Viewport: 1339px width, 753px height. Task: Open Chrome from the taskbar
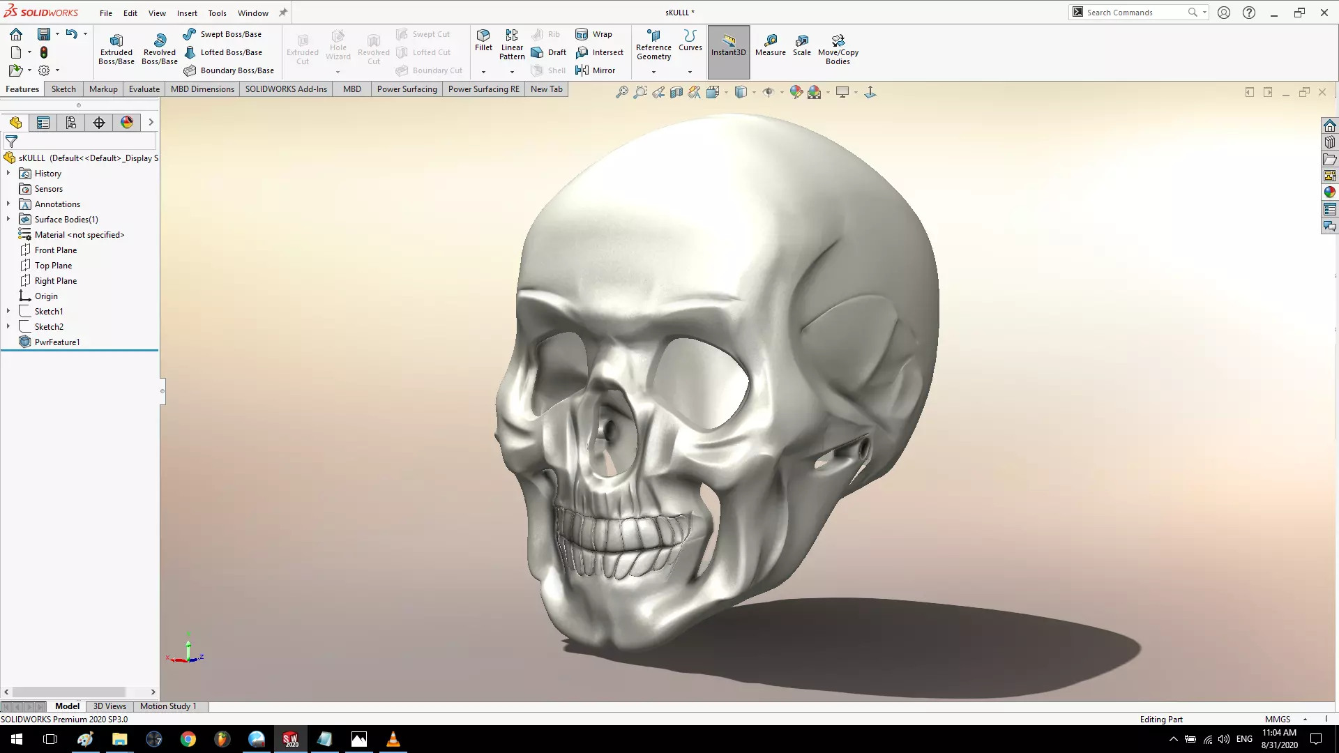point(188,739)
